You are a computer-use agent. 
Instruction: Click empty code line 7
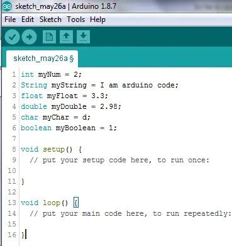click(x=126, y=138)
